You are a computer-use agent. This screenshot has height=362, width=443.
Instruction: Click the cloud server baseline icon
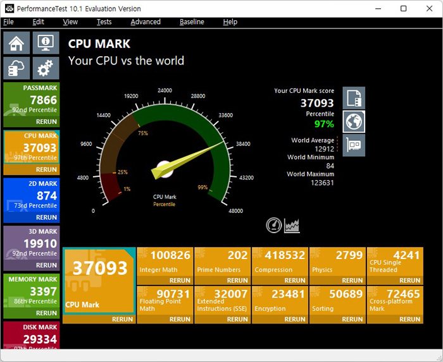pyautogui.click(x=16, y=68)
